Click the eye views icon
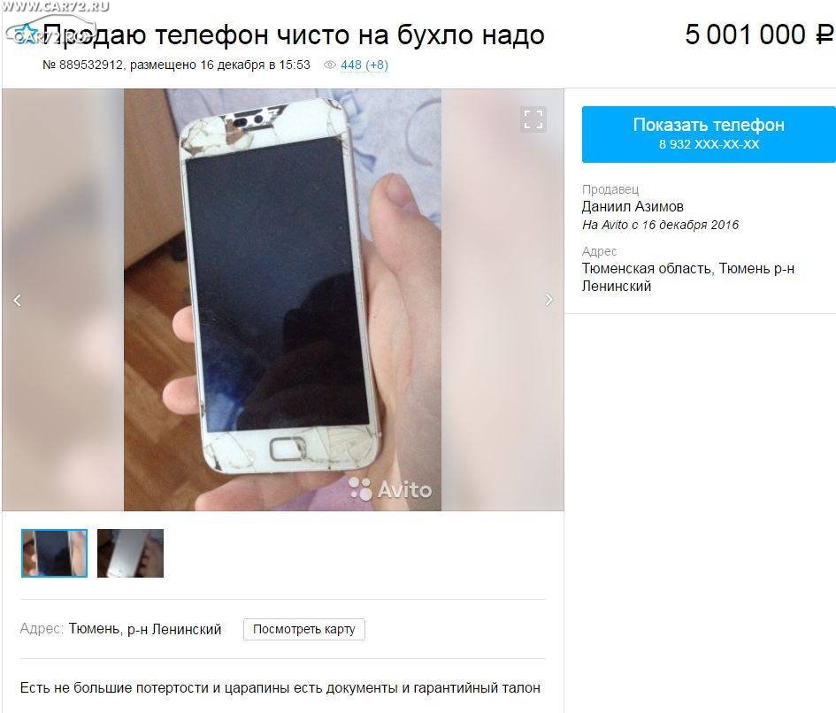 click(330, 65)
